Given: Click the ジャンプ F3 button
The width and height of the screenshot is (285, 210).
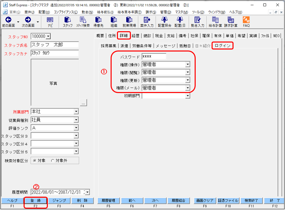Looking at the screenshot, I should [x=59, y=201].
